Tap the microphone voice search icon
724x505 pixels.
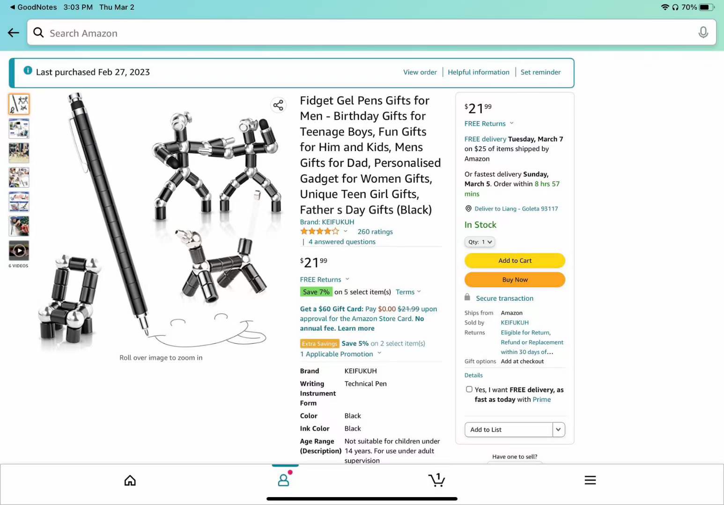click(x=703, y=32)
